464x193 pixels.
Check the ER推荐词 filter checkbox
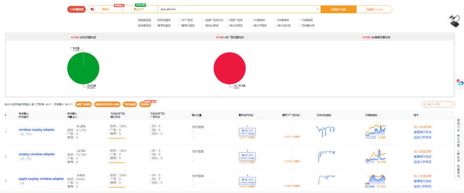tap(275, 21)
